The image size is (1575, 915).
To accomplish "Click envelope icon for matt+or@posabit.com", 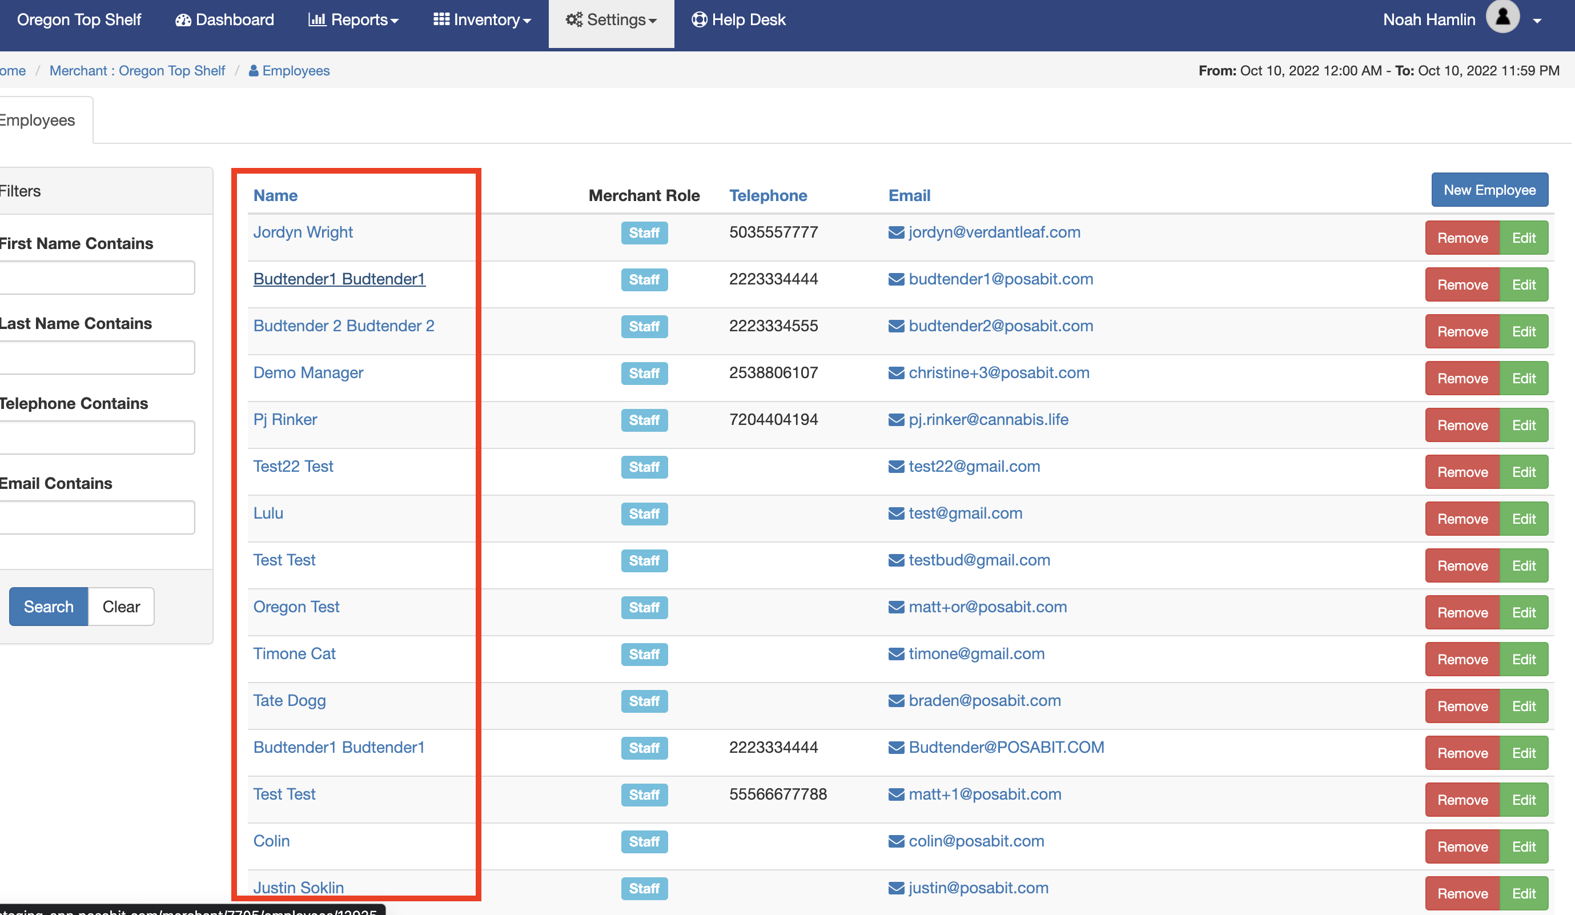I will [x=896, y=608].
